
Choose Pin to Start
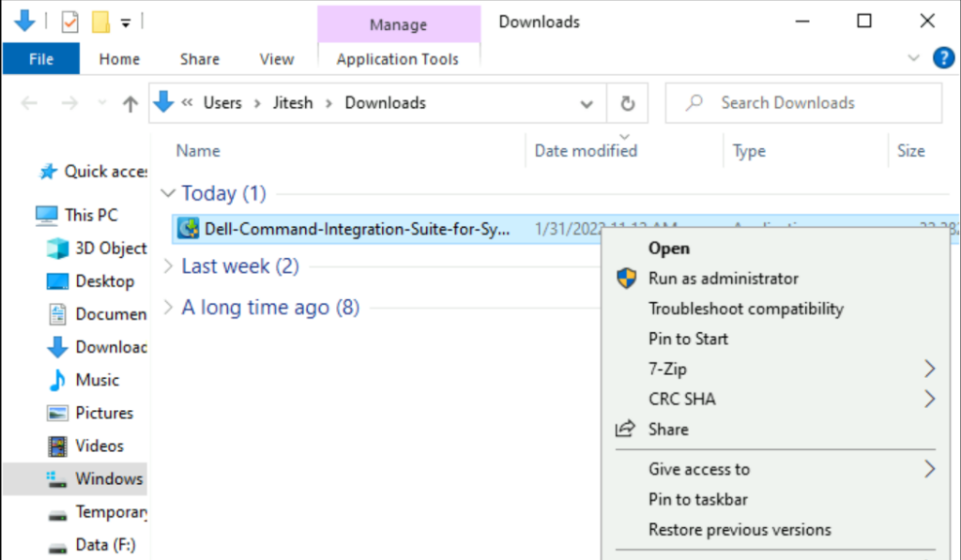688,339
